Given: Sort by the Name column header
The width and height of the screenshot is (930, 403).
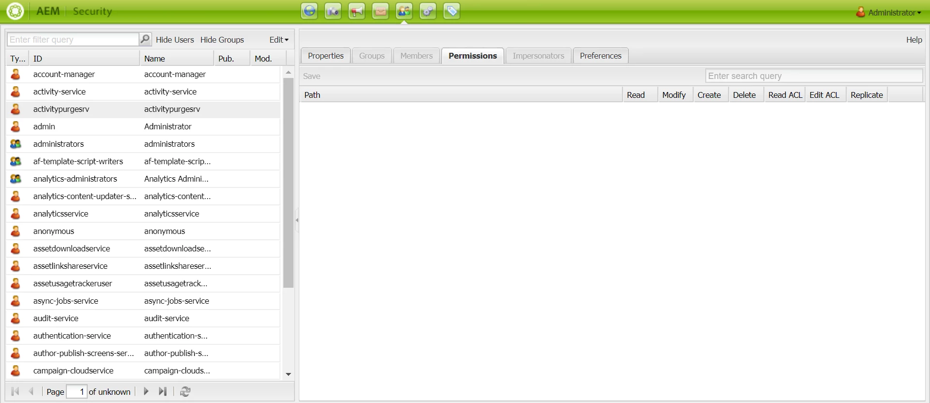Looking at the screenshot, I should tap(177, 59).
